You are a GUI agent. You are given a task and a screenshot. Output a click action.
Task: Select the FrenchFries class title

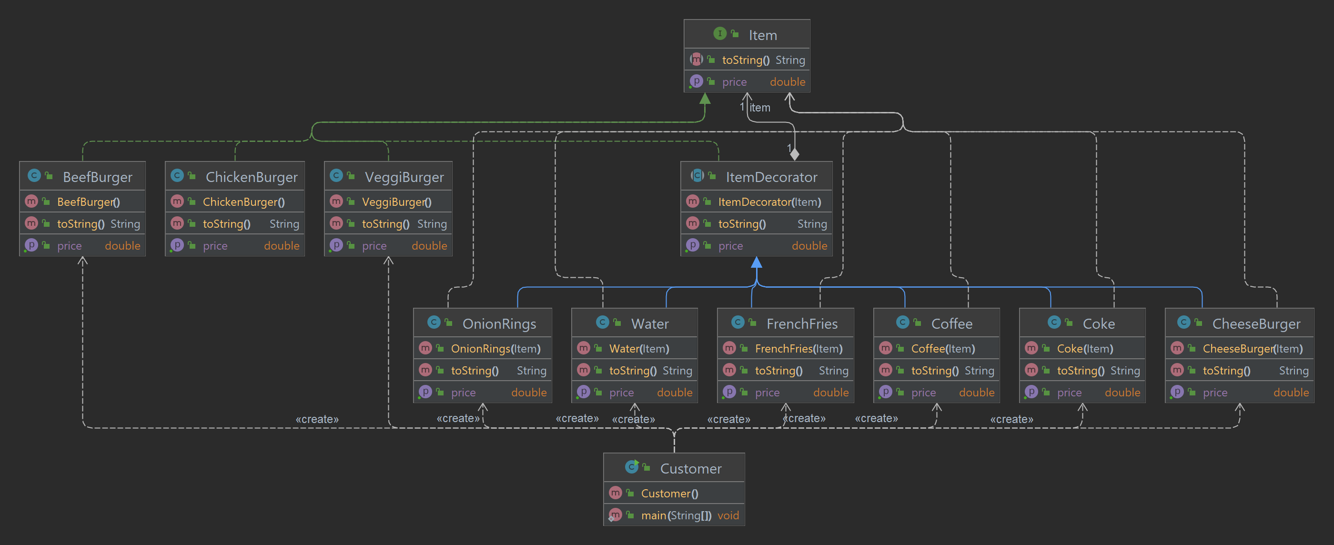pyautogui.click(x=802, y=324)
